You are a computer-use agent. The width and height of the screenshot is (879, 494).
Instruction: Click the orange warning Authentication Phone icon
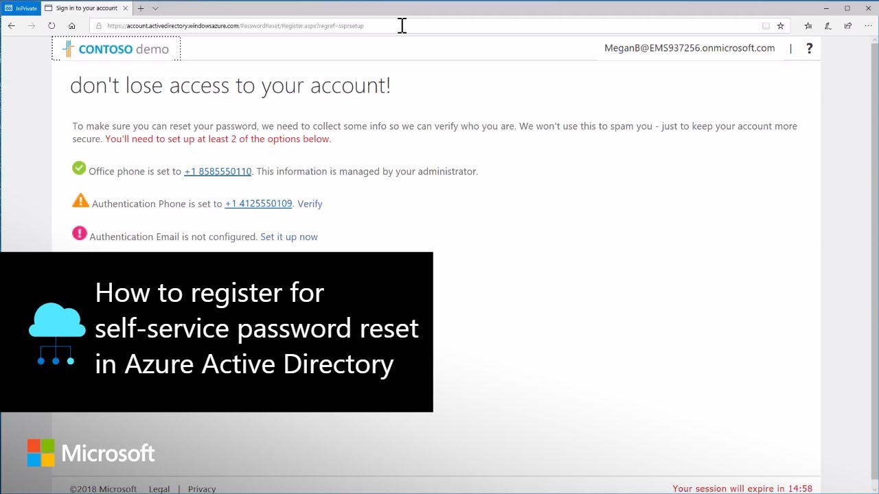(x=80, y=201)
